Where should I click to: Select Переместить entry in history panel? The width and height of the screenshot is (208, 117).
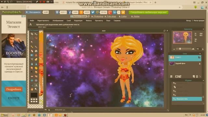click(x=187, y=99)
